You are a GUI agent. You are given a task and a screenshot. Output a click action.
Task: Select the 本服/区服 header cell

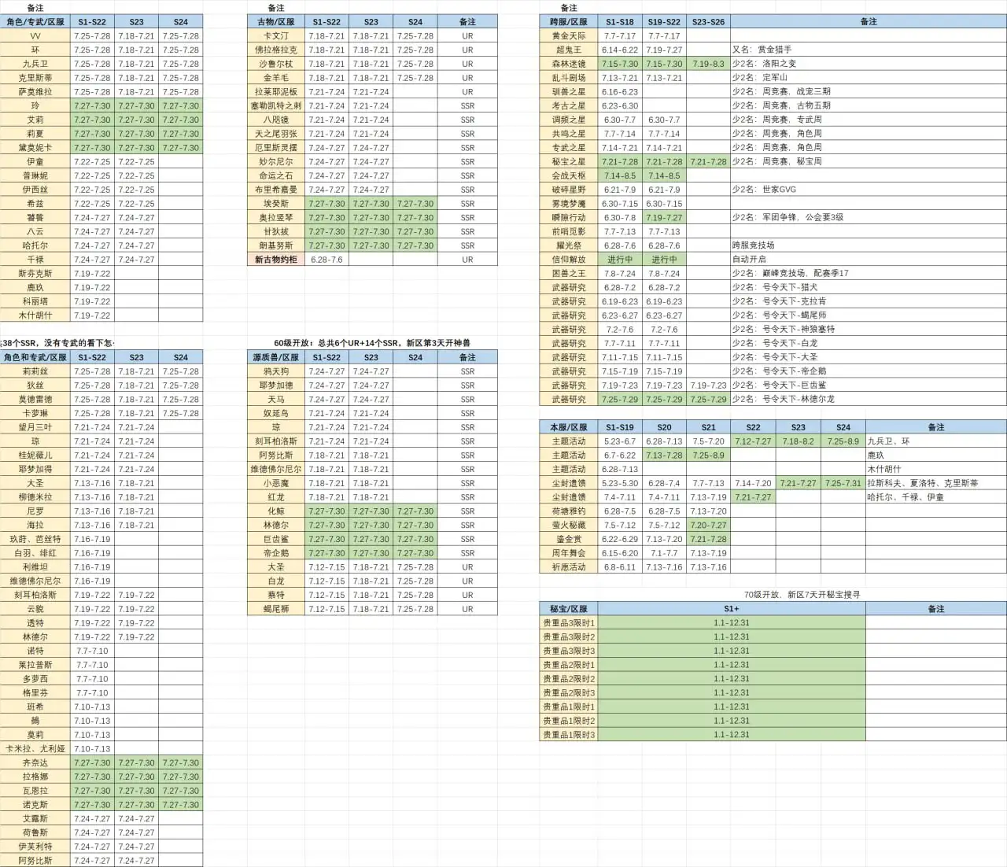[x=568, y=427]
